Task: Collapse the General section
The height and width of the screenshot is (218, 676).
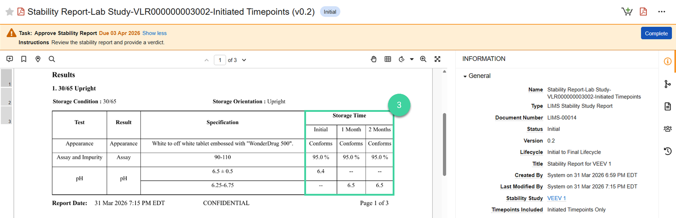Action: [465, 76]
